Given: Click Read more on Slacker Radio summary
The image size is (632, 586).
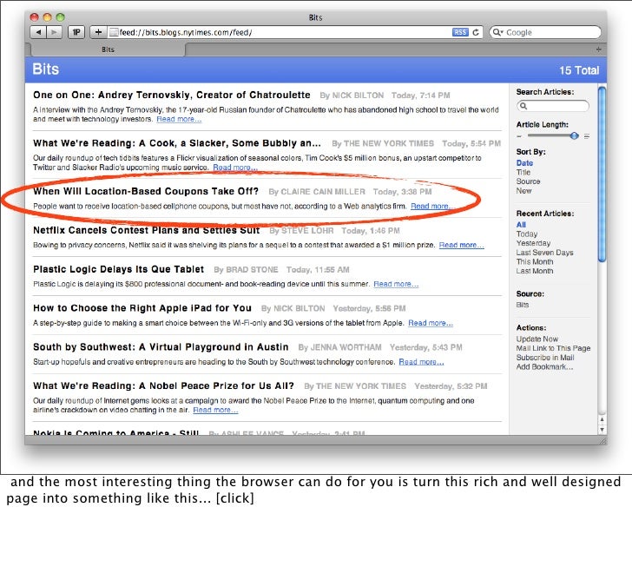Looking at the screenshot, I should coord(235,168).
